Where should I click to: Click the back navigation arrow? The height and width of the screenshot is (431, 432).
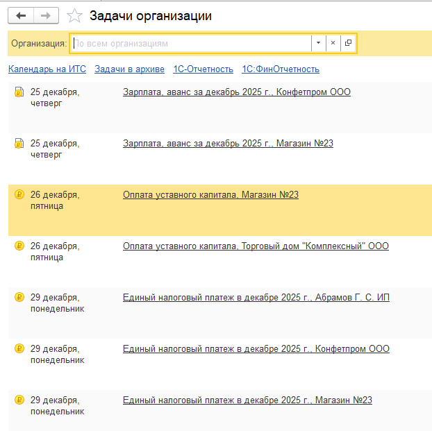(21, 15)
